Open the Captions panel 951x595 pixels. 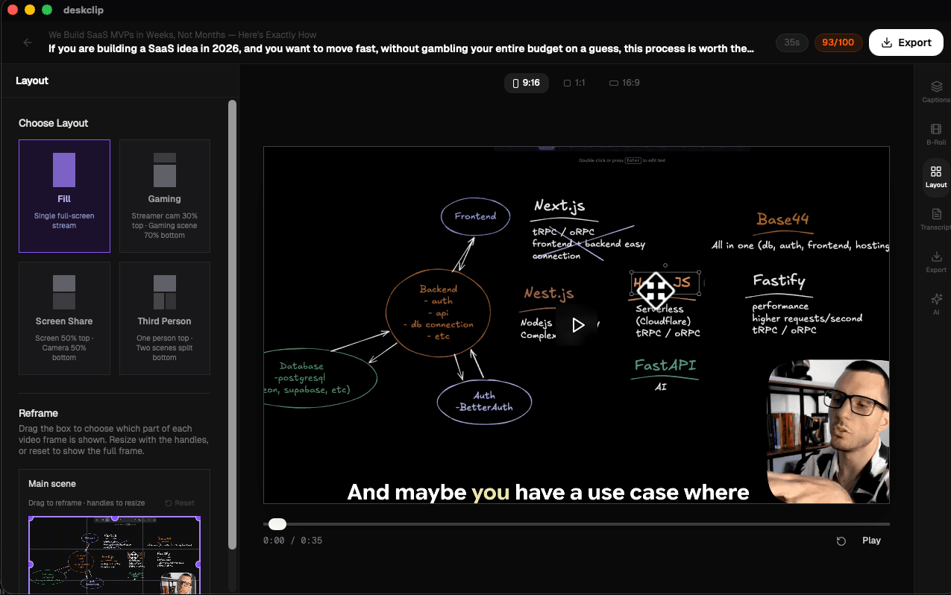tap(936, 92)
